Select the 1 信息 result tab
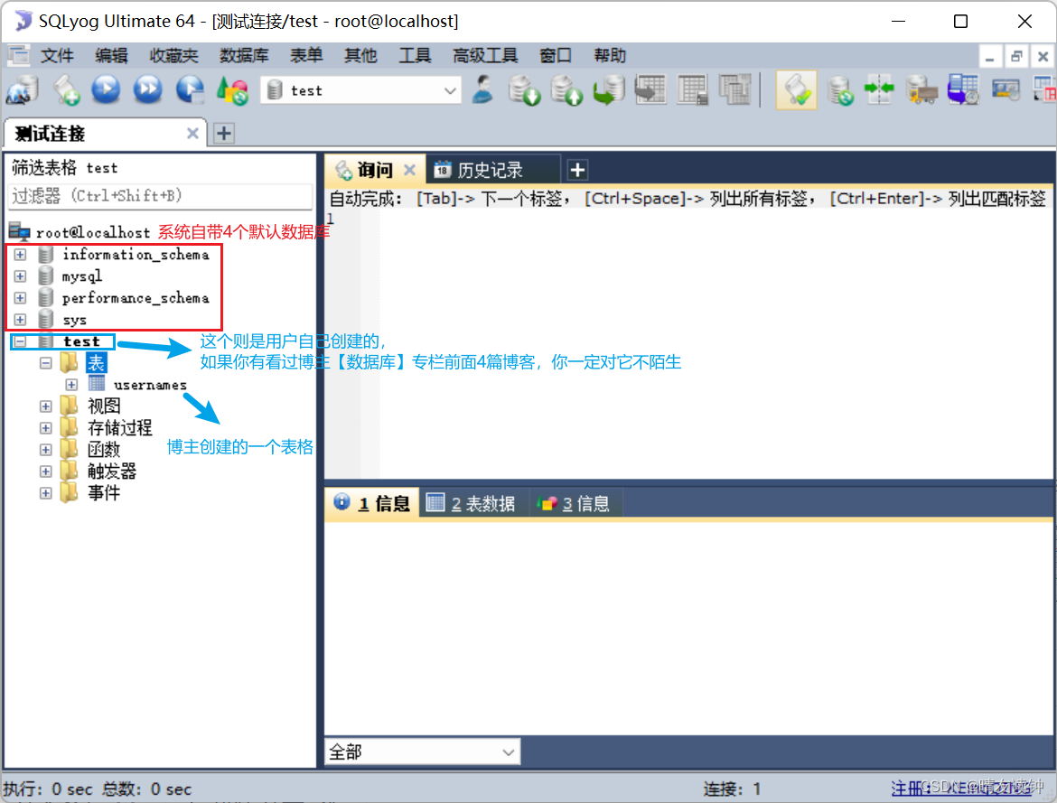The width and height of the screenshot is (1057, 803). point(373,503)
